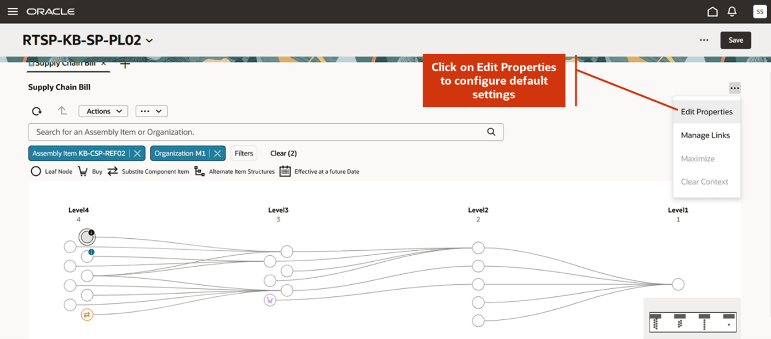Click the notification bell icon
The width and height of the screenshot is (771, 339).
tap(732, 11)
